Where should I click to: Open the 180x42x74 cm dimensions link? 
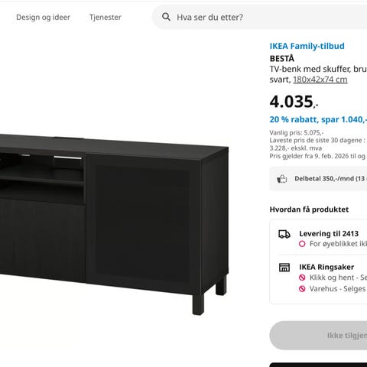320,80
